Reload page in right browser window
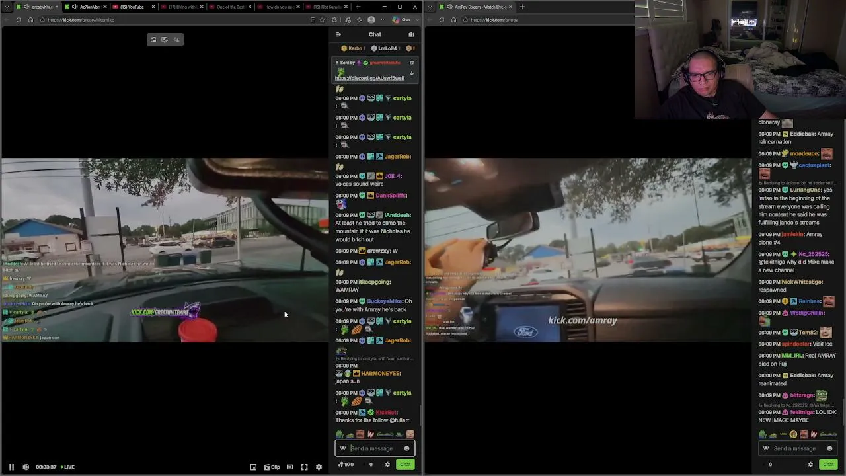The width and height of the screenshot is (846, 476). 442,20
